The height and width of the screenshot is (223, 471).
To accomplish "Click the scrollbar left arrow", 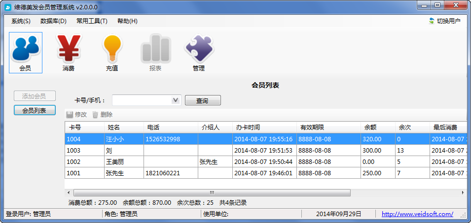I will [x=69, y=192].
